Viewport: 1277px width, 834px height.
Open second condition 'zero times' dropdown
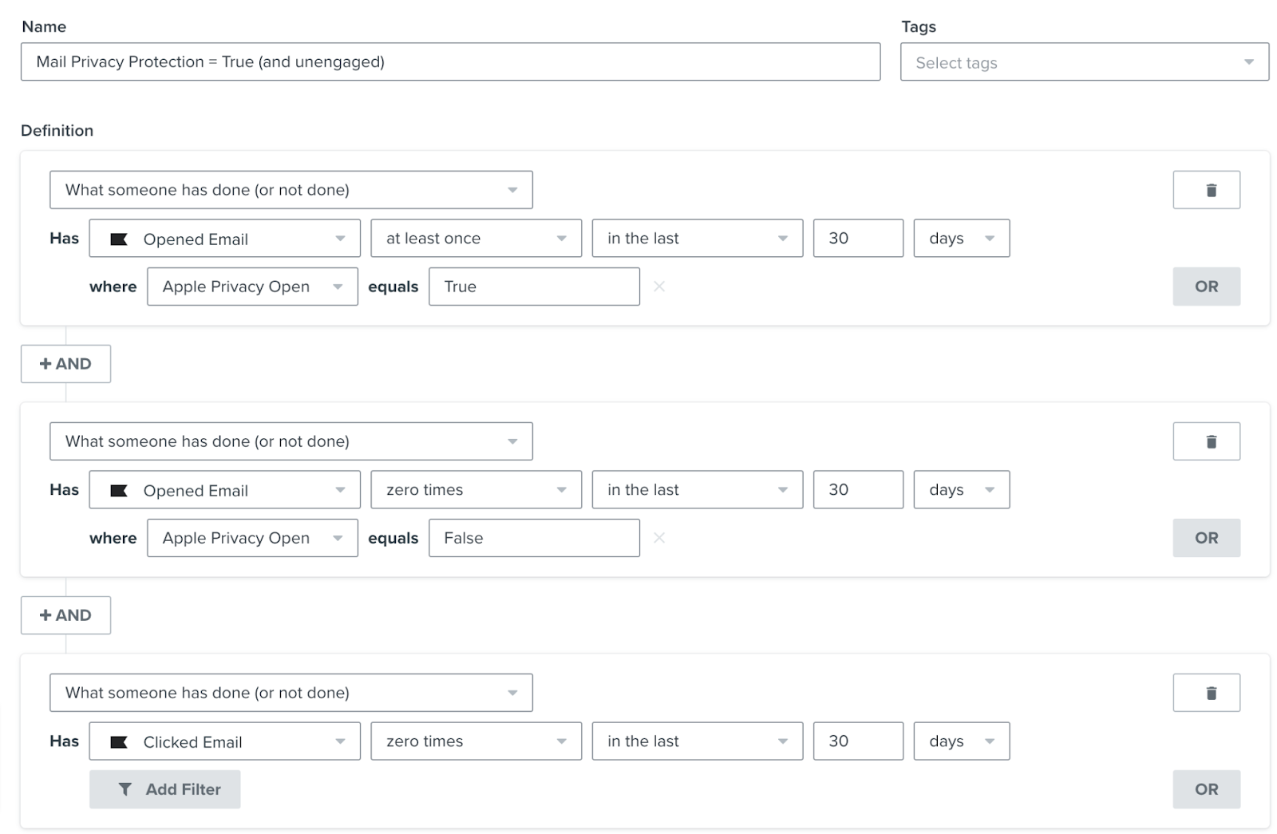coord(476,490)
